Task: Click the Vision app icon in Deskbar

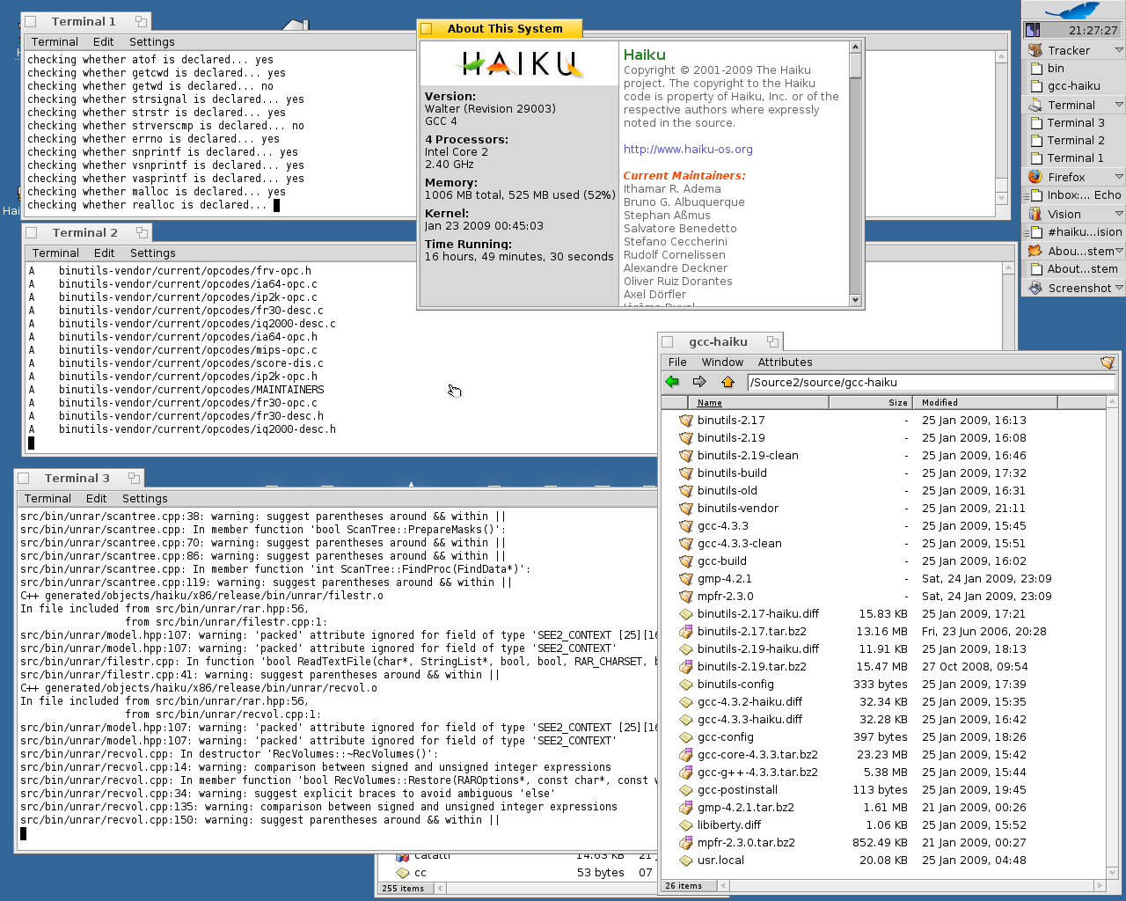Action: click(x=1035, y=214)
